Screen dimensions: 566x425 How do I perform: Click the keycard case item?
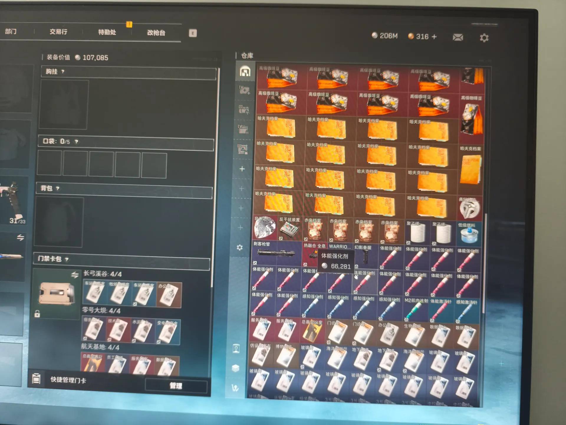[x=57, y=294]
